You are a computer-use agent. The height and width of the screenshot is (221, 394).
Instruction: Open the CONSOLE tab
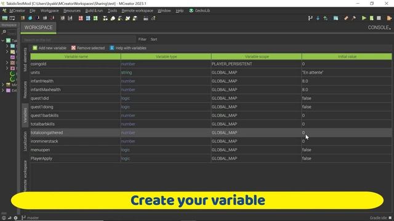(x=379, y=28)
